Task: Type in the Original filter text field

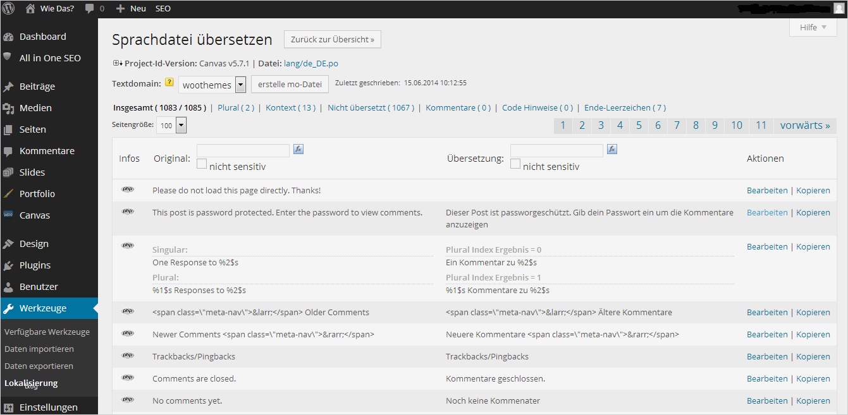Action: coord(243,150)
